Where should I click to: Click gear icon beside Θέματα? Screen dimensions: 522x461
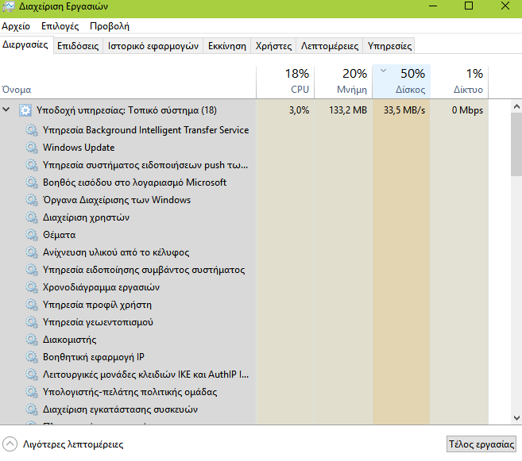pos(32,235)
